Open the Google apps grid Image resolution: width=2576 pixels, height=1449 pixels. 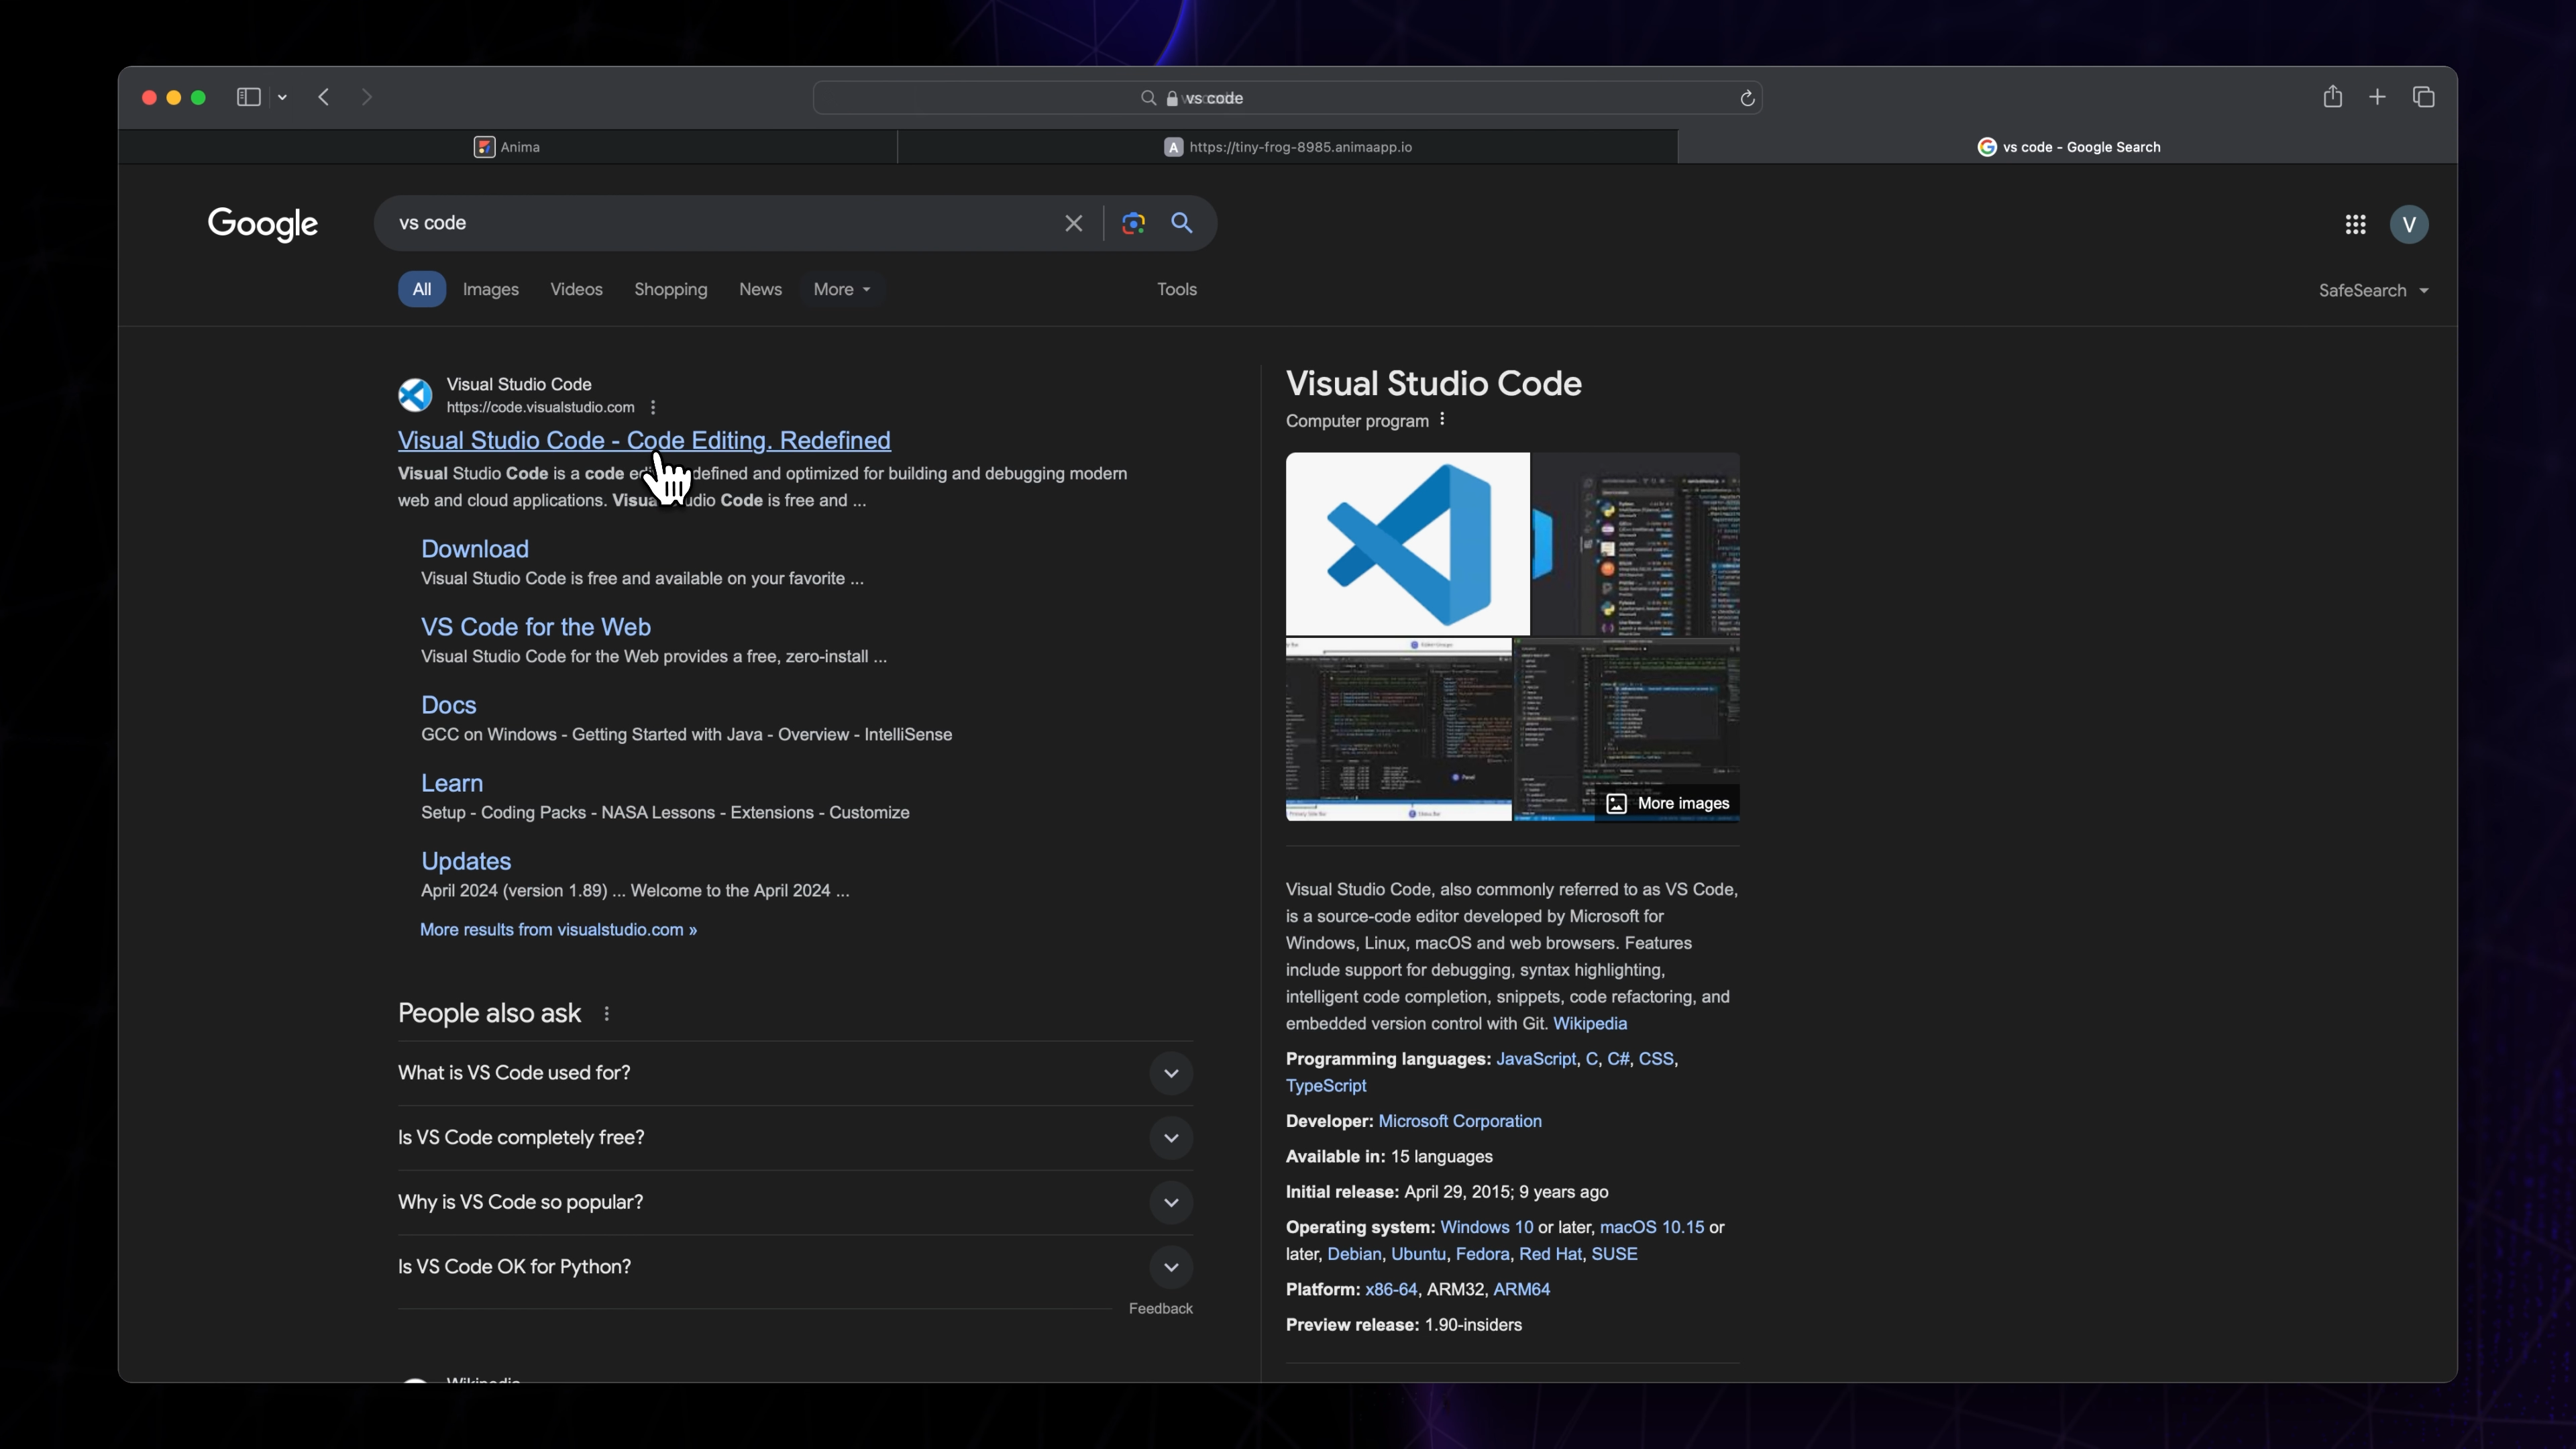click(x=2355, y=223)
